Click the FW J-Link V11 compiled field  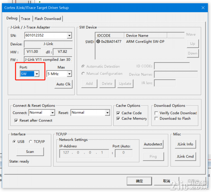click(x=48, y=59)
